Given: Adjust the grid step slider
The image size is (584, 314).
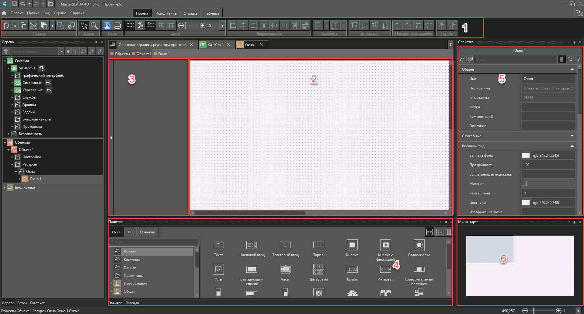Looking at the screenshot, I should click(192, 26).
